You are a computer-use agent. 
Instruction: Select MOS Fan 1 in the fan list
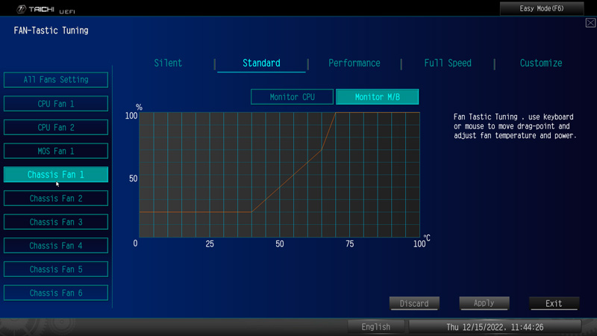click(56, 151)
